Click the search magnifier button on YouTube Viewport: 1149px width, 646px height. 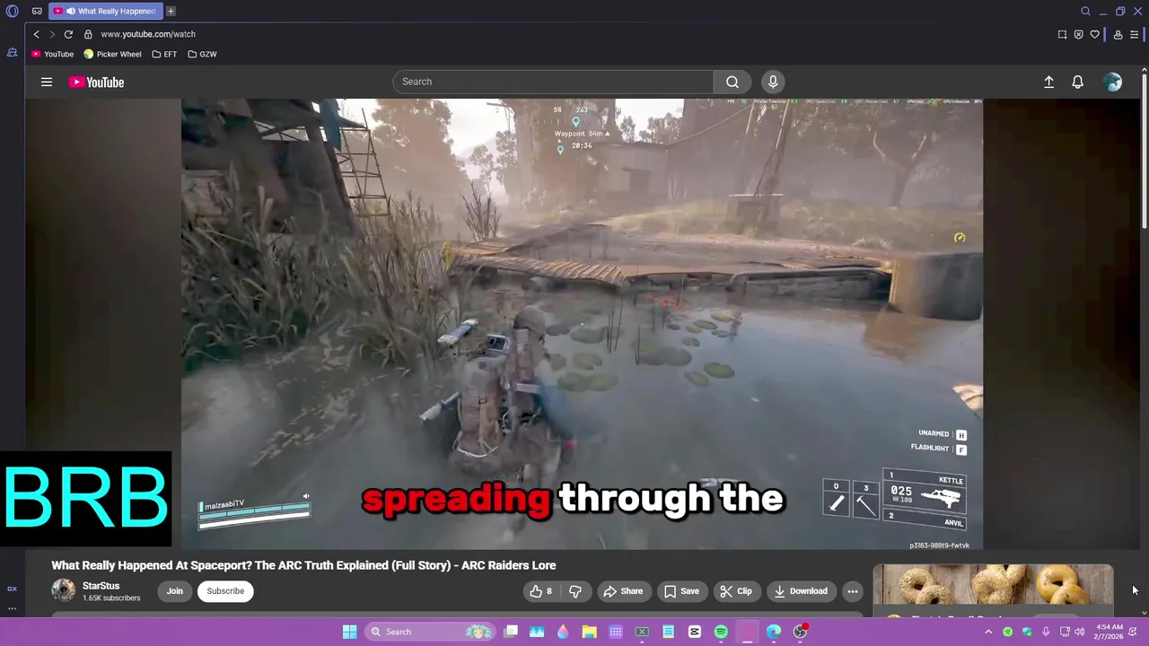coord(732,82)
